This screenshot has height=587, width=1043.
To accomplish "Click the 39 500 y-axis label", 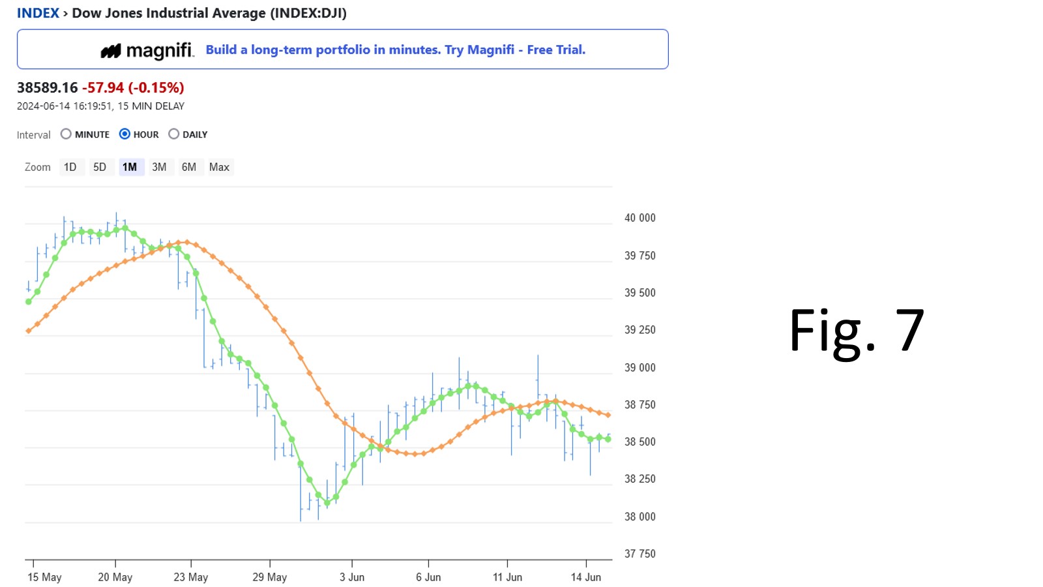I will coord(640,293).
